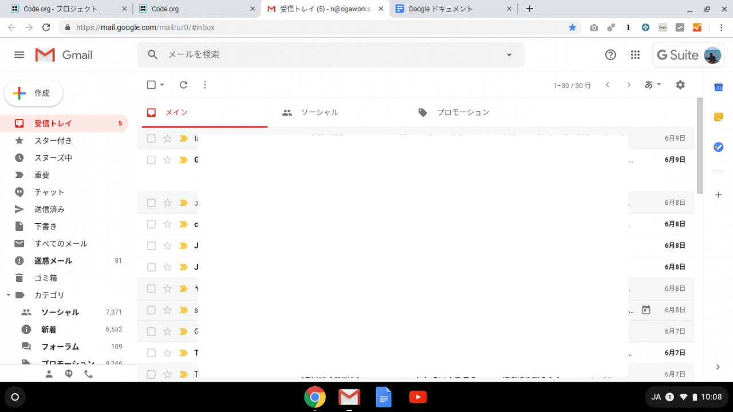
Task: Check the second 6月8日 email checkbox
Action: point(151,224)
